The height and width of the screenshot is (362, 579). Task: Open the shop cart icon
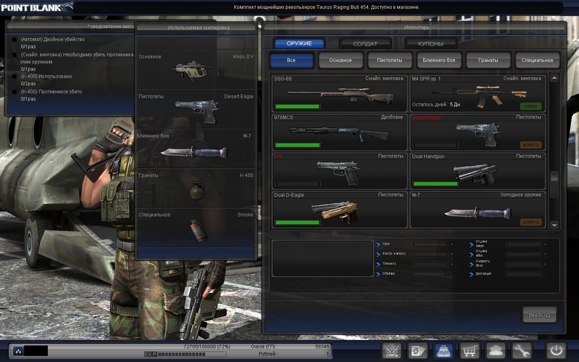pos(469,351)
